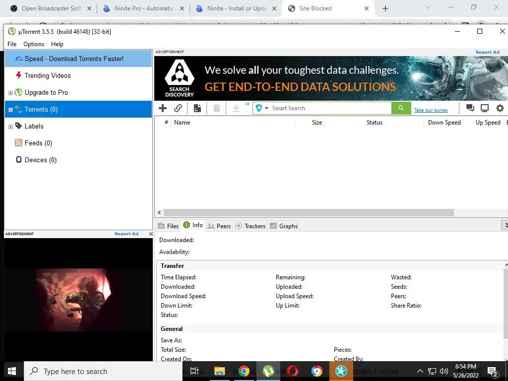The image size is (508, 381).
Task: Click the chat bubbles icon in toolbar
Action: coord(470,108)
